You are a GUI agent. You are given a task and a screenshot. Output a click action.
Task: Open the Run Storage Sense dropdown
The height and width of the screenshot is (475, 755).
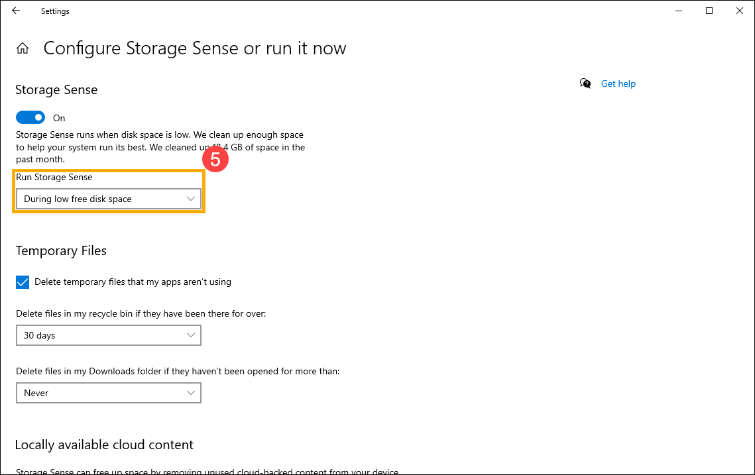(108, 199)
